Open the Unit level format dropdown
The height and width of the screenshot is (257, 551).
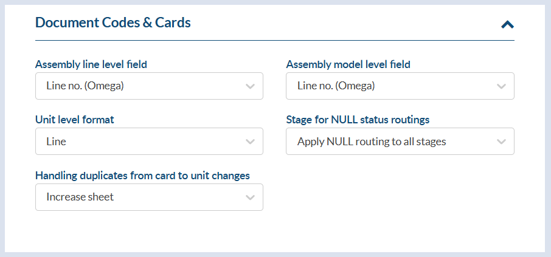click(x=149, y=142)
